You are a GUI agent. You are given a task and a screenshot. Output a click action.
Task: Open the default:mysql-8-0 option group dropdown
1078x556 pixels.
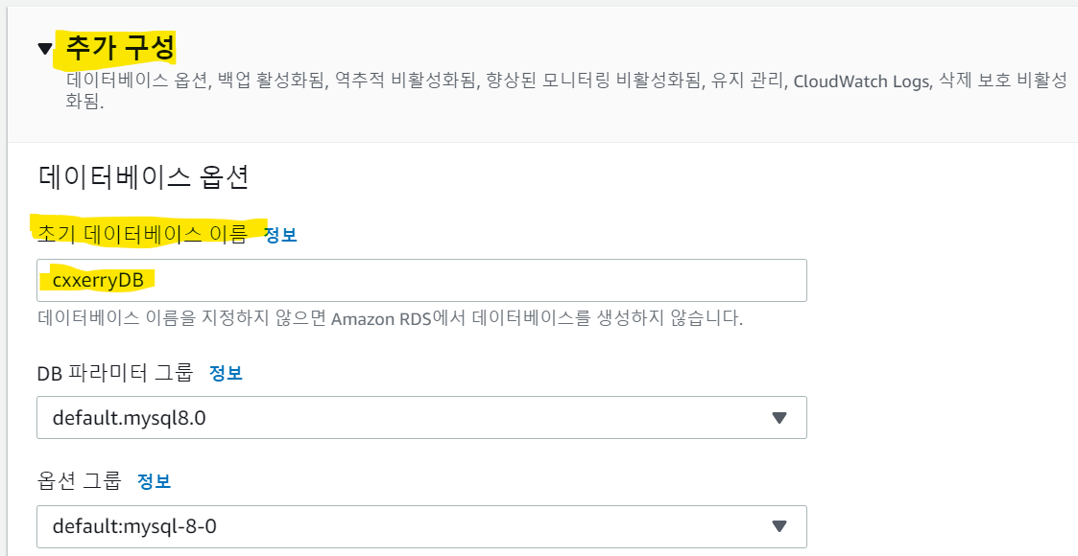[403, 526]
